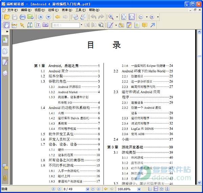Go to previous view in status bar
The height and width of the screenshot is (193, 203).
tap(106, 189)
